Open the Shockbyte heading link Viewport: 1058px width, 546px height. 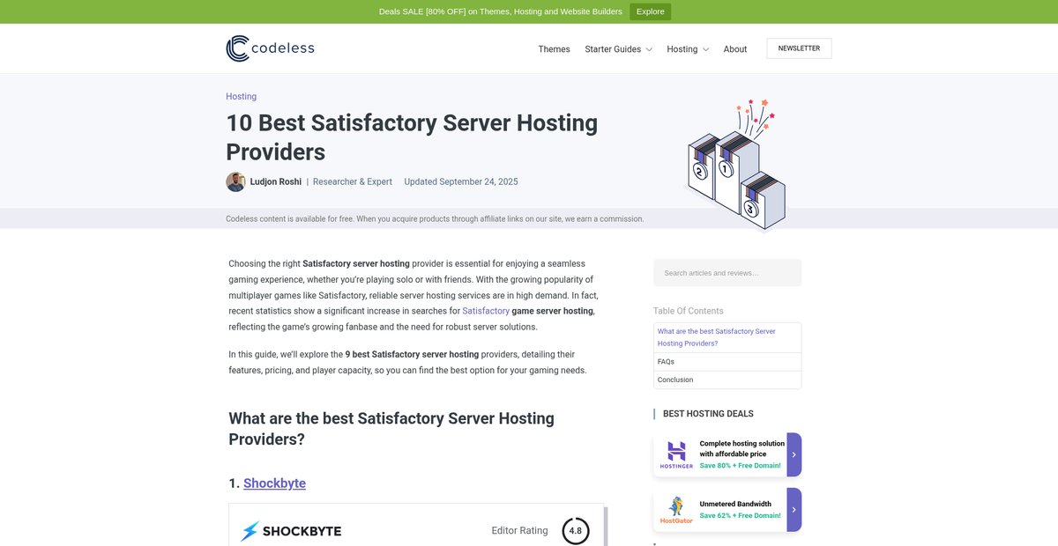pos(274,483)
